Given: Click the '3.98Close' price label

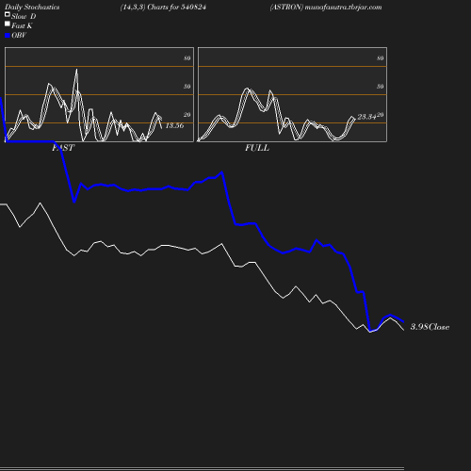Looking at the screenshot, I should 430,327.
